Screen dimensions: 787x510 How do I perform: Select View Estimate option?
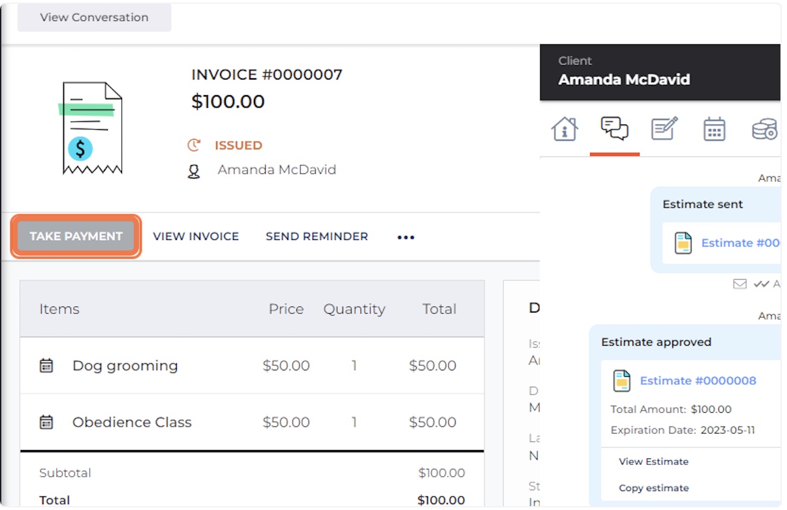653,461
